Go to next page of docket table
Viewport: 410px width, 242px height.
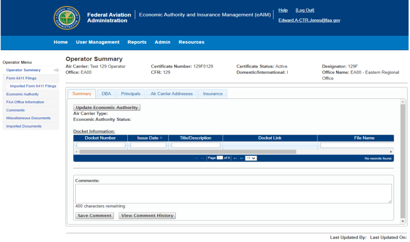235,158
